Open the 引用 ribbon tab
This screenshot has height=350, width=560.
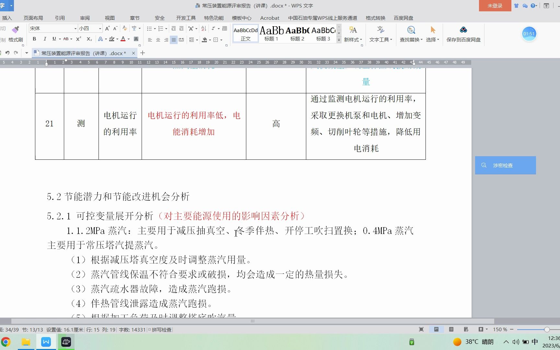60,18
